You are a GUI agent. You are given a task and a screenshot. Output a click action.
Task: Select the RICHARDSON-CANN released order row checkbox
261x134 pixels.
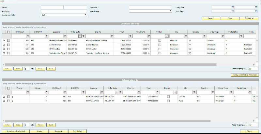point(8,97)
